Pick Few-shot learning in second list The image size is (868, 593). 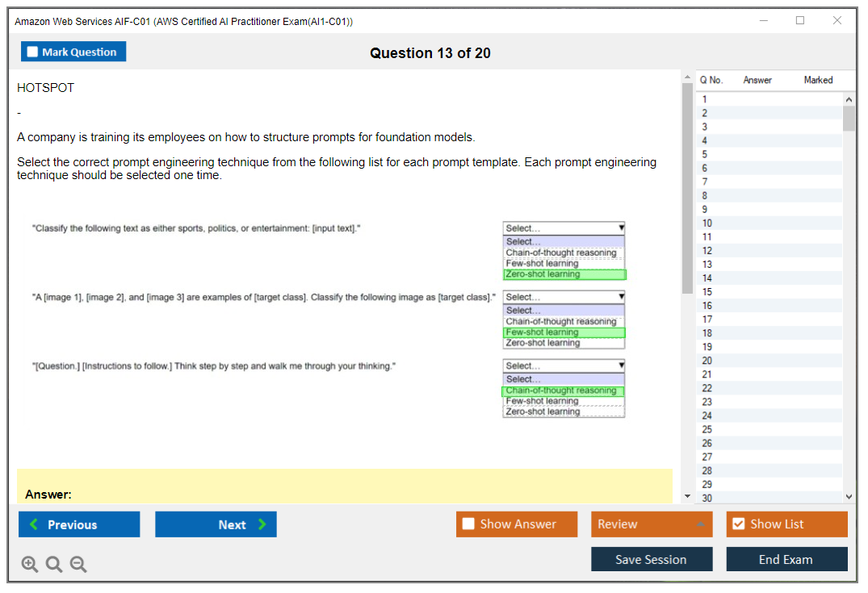[x=563, y=332]
